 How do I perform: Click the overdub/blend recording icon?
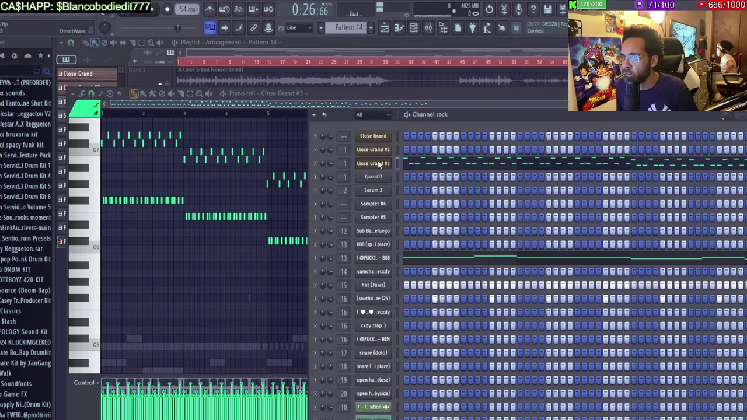click(253, 9)
